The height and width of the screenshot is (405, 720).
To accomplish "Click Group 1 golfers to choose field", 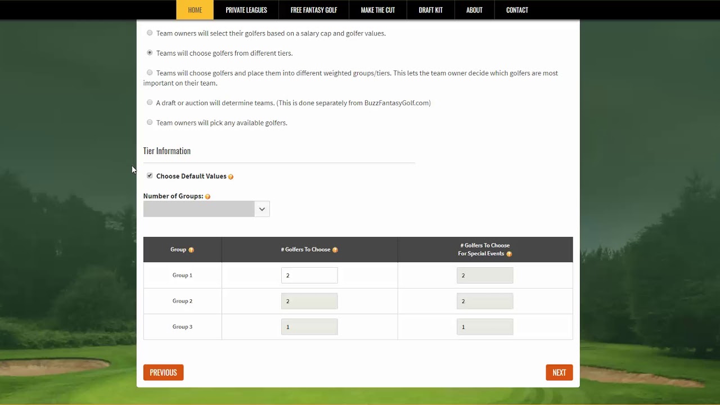I will (x=309, y=276).
